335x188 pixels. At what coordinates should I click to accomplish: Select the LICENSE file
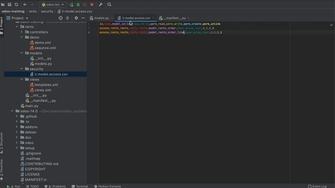32,174
